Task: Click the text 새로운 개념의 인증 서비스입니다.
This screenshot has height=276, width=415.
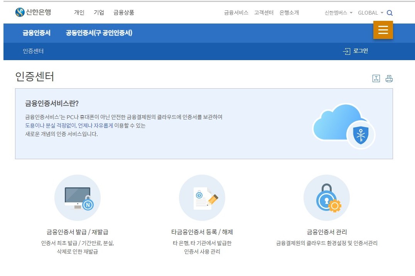Action: click(x=61, y=134)
